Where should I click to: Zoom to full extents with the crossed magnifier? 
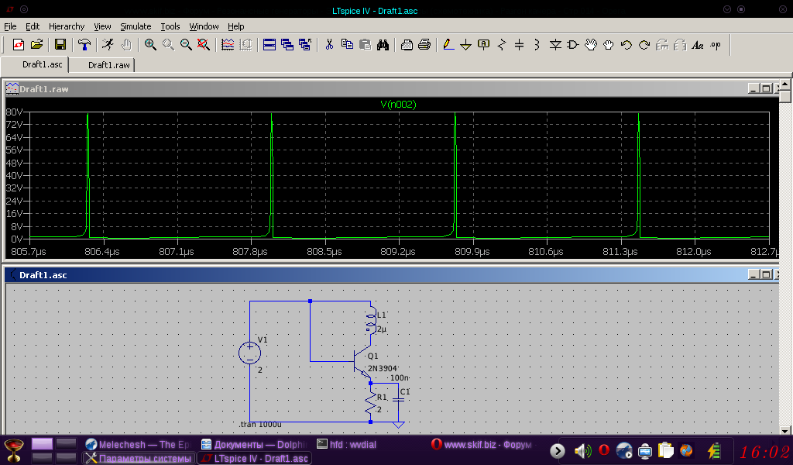[x=204, y=44]
